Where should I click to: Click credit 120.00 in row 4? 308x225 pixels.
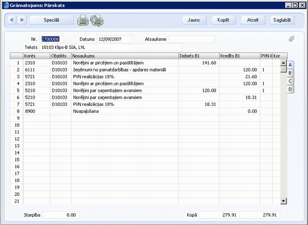click(240, 84)
